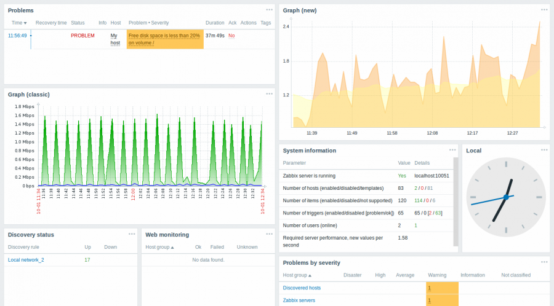Open the System information widget menu
554x306 pixels.
(452, 150)
